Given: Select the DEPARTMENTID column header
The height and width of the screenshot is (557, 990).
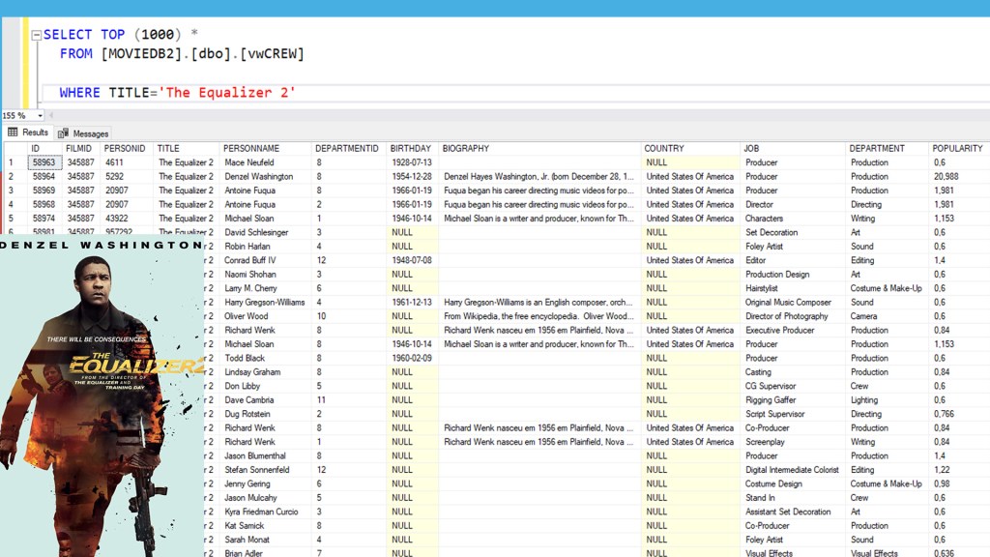Looking at the screenshot, I should pos(346,149).
